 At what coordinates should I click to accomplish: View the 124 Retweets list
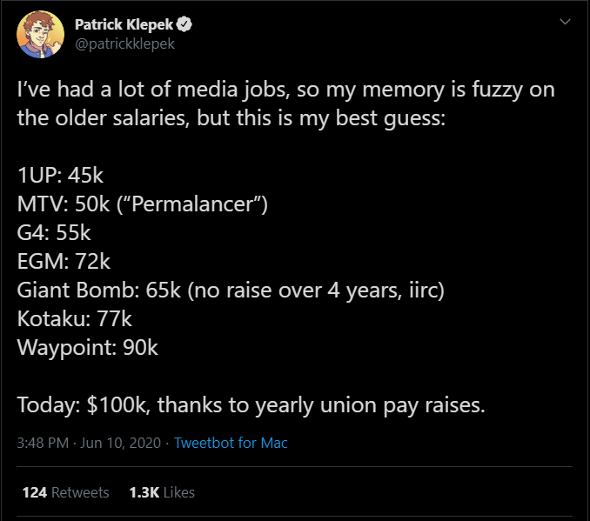(66, 492)
